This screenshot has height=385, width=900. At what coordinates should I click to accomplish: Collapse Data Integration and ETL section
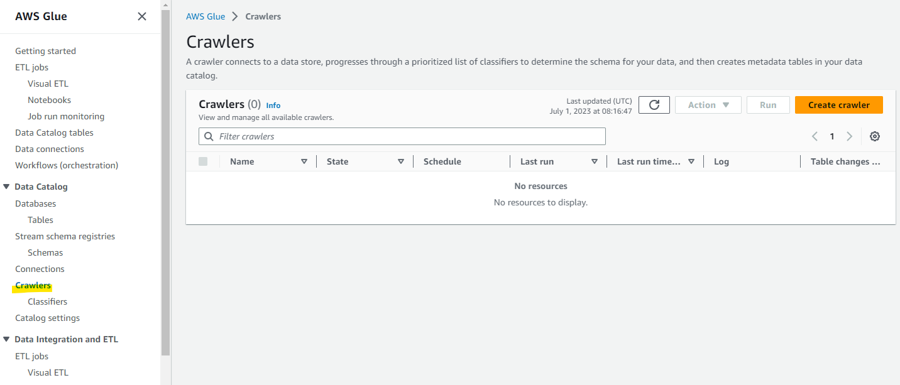click(x=6, y=339)
